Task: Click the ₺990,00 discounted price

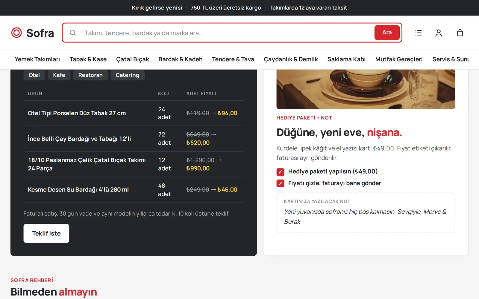Action: click(x=198, y=168)
